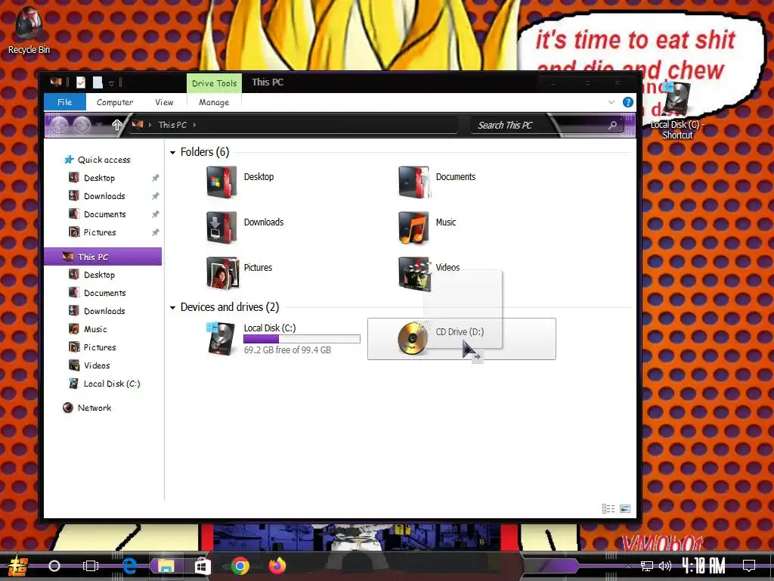Click the Music folder icon in Folders
Viewport: 774px width, 581px height.
tap(413, 227)
